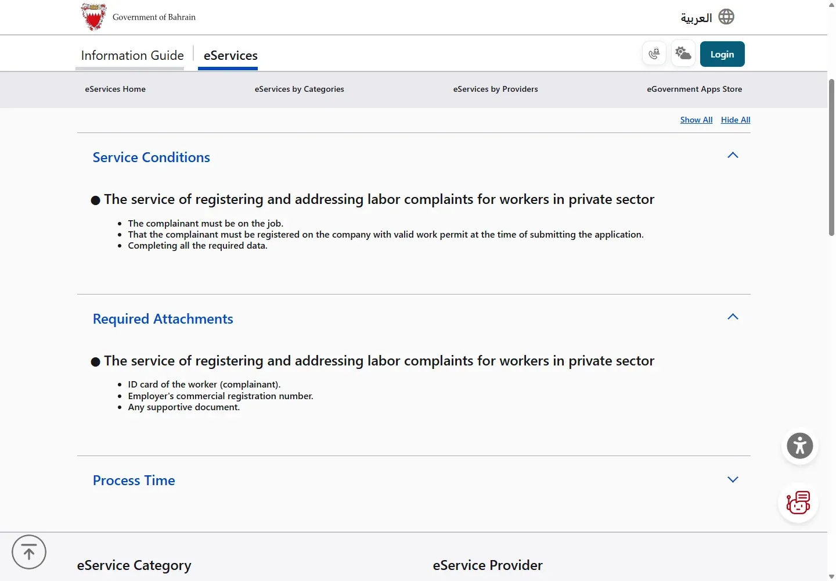Select the eServices tab
The image size is (836, 581).
point(230,56)
